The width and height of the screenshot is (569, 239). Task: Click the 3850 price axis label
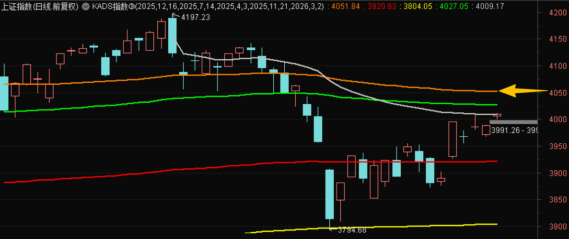[557, 199]
